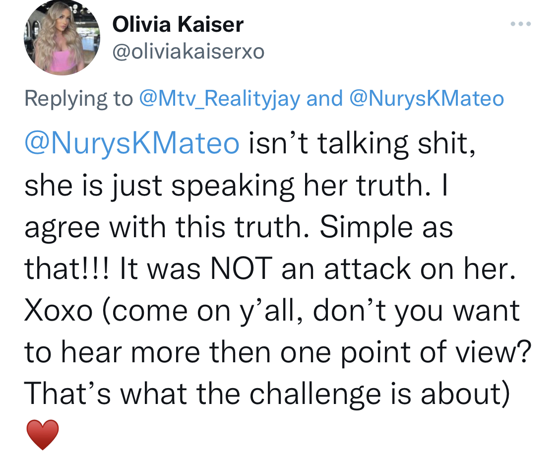
Task: Click the line "agree with this truth. Simple as"
Action: pyautogui.click(x=239, y=227)
